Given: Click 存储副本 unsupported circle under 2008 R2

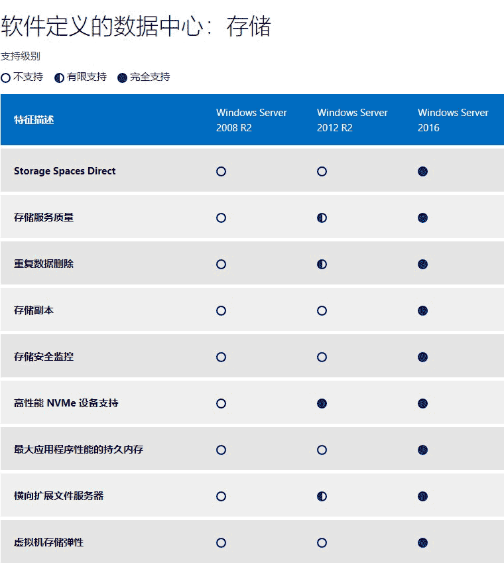Looking at the screenshot, I should coord(221,310).
